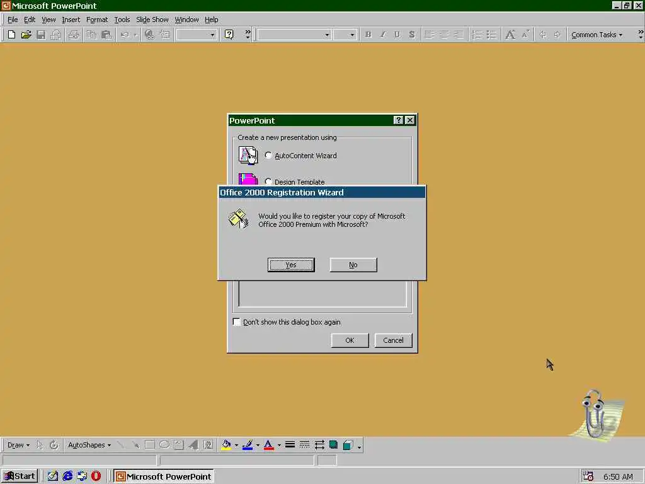Image resolution: width=645 pixels, height=484 pixels.
Task: Click the Shadow style icon
Action: (x=334, y=445)
